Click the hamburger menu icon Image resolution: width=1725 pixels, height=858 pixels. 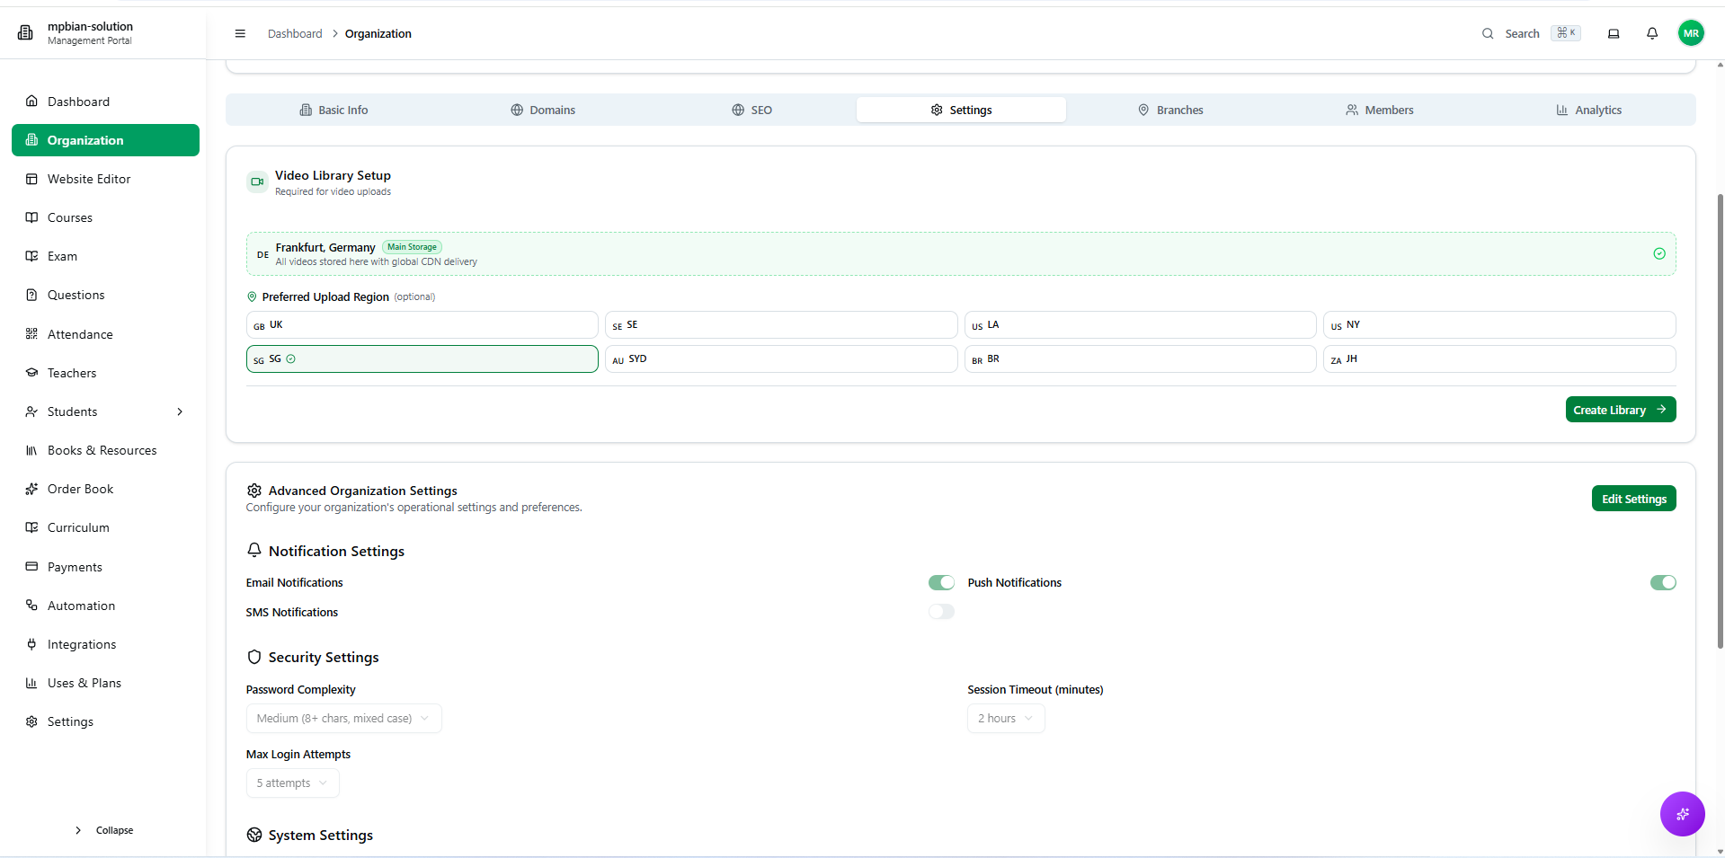pyautogui.click(x=240, y=33)
